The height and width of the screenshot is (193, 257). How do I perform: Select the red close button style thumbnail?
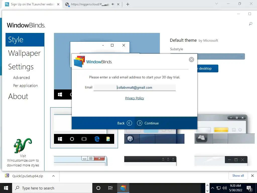[x=81, y=161]
